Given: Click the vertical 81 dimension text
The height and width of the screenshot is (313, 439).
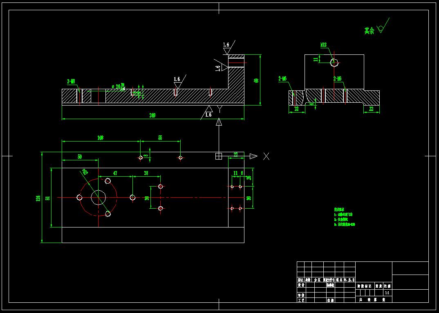Looking at the screenshot, I should [47, 198].
